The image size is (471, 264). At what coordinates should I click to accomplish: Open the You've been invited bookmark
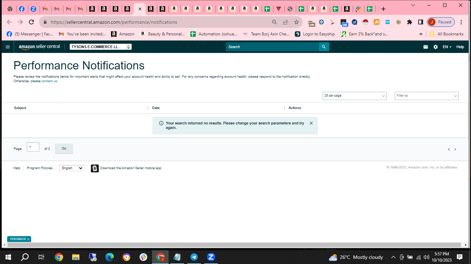[x=82, y=34]
